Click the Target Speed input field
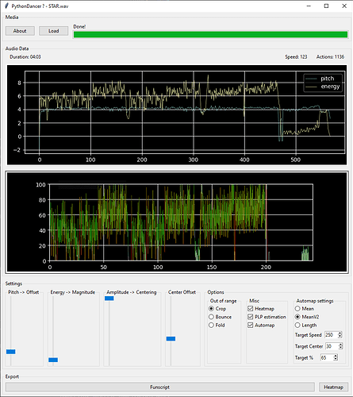 coord(331,335)
